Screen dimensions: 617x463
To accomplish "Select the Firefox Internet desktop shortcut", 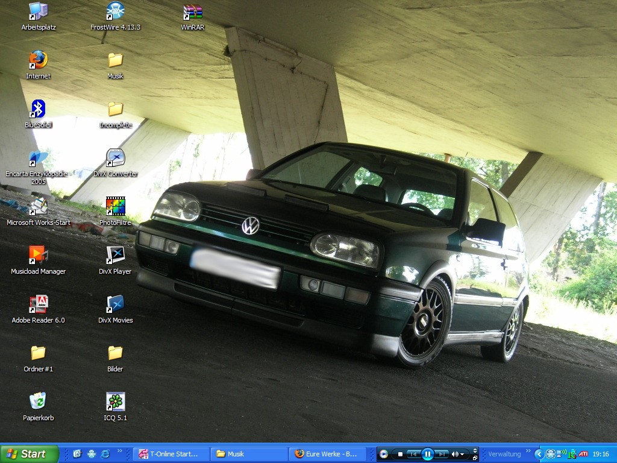I will tap(38, 65).
